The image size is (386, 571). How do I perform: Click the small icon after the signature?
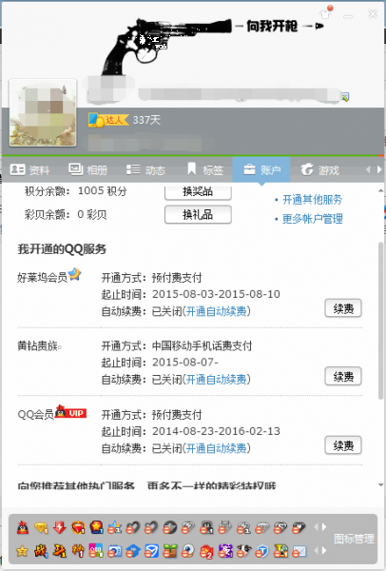point(345,96)
